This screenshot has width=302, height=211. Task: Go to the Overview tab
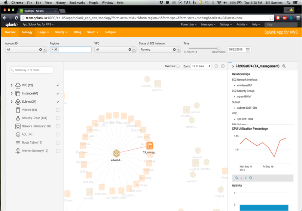click(10, 32)
